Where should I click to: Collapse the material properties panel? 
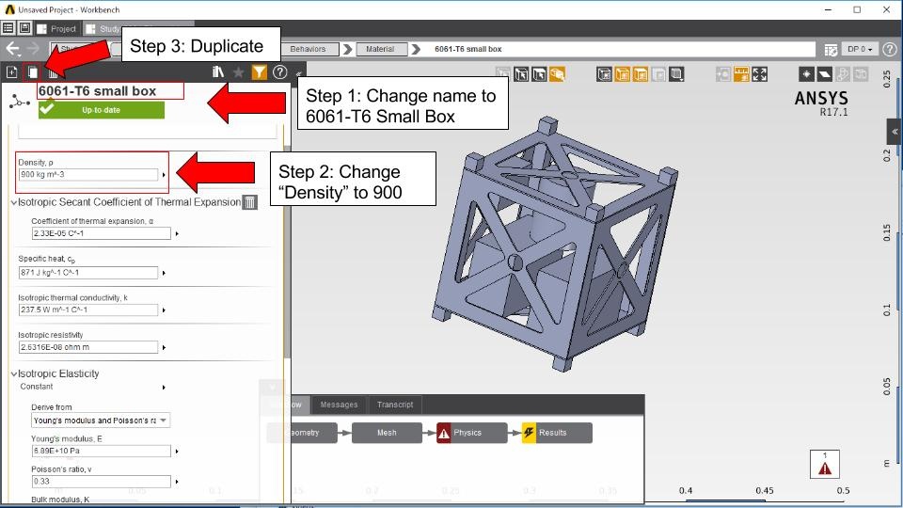pos(298,73)
